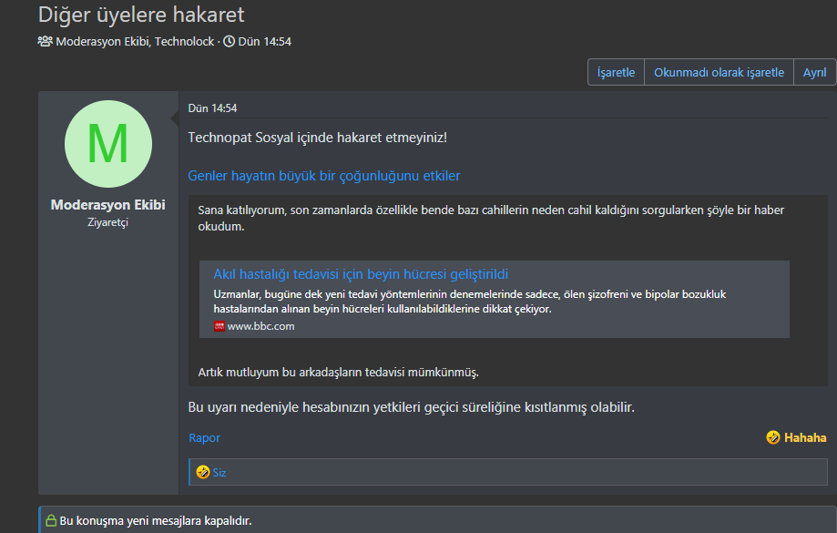The image size is (837, 533).
Task: Click the Dün 14:54 timestamp above the message
Action: click(211, 107)
